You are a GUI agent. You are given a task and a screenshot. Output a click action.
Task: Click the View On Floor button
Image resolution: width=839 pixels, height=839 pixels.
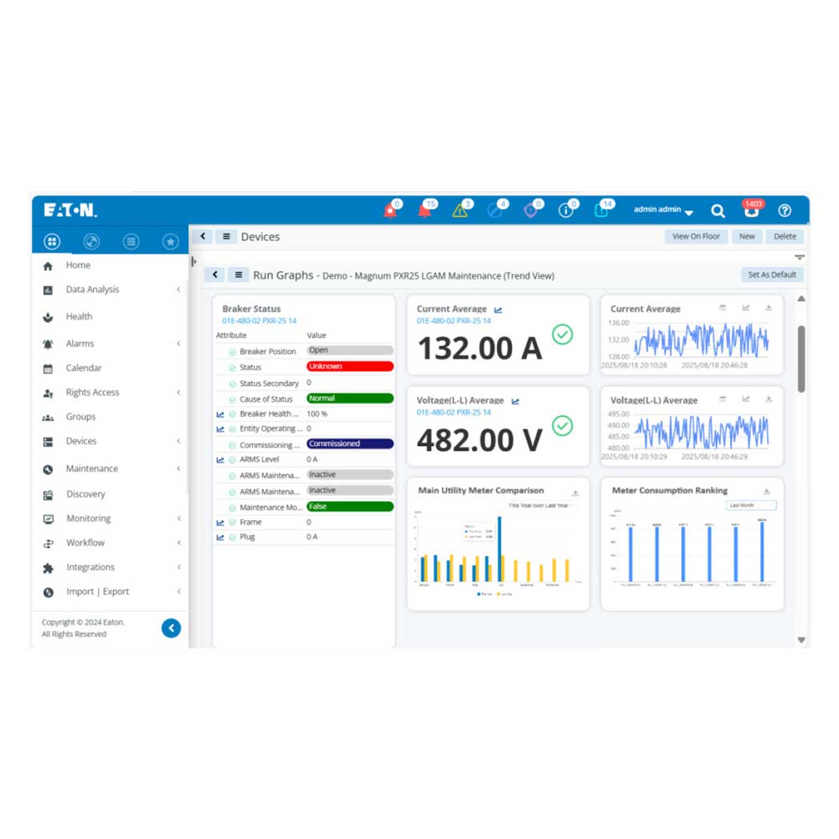coord(696,237)
